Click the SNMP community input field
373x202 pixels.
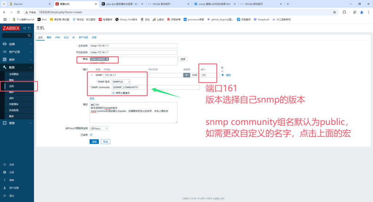156,87
